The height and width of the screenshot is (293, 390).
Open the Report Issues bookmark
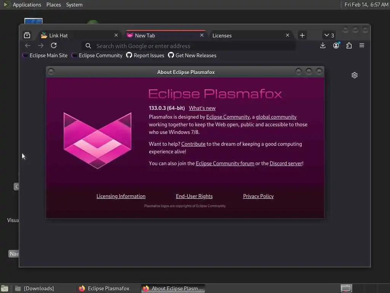click(145, 55)
